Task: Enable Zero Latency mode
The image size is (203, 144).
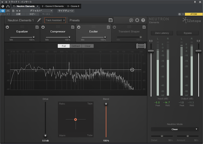Action: [x=162, y=33]
